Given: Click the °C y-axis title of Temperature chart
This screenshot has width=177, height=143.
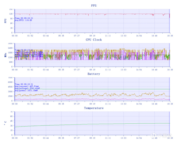Looking at the screenshot, I should click(5, 123).
